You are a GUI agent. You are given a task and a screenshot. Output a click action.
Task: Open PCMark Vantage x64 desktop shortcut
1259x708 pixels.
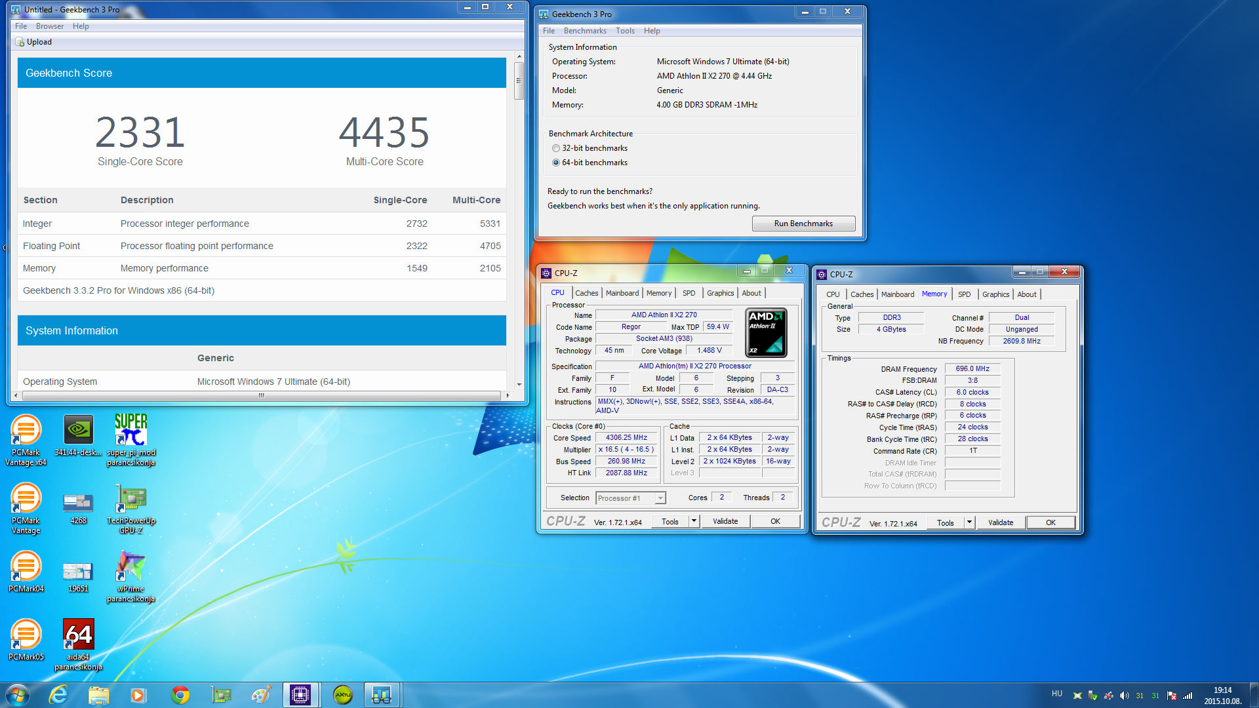click(x=26, y=440)
